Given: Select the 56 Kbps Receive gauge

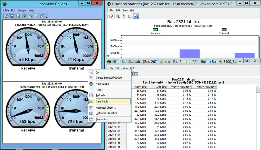Looking at the screenshot, I should coord(28,47).
